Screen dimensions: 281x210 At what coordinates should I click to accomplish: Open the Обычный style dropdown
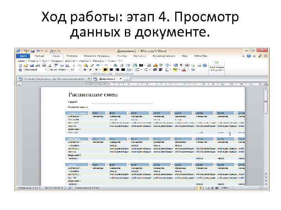click(46, 70)
